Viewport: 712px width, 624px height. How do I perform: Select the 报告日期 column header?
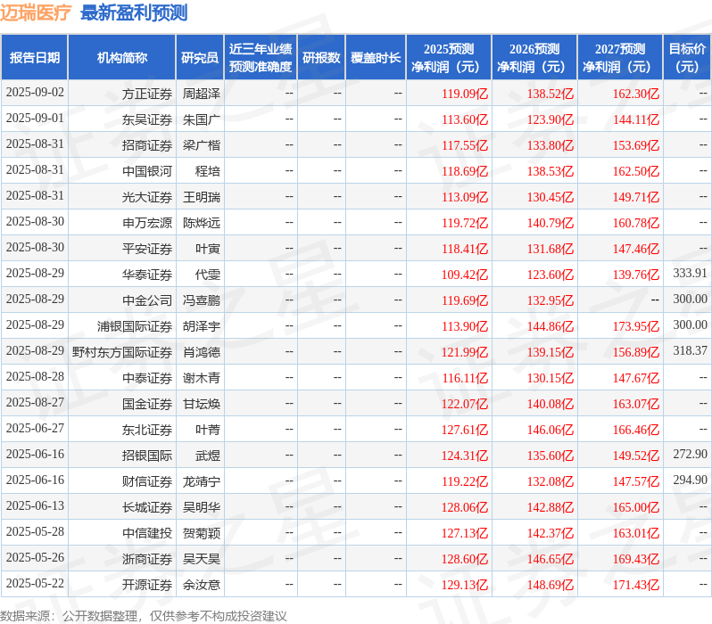[35, 57]
